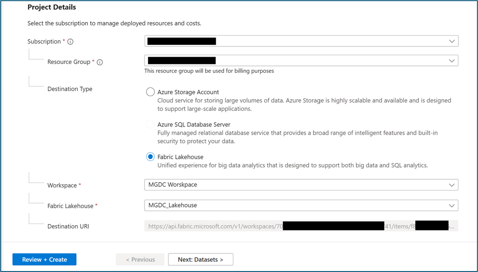This screenshot has height=272, width=478.
Task: Open the Workspace dropdown arrow
Action: [452, 185]
